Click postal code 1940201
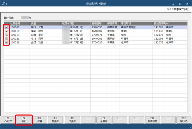Viewport: 192px width, 129px height. coord(97,39)
